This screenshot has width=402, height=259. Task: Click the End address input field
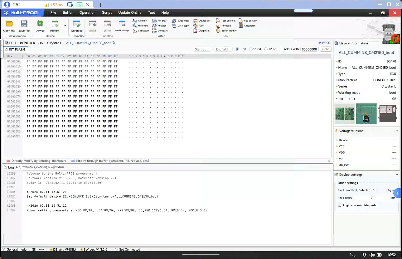pyautogui.click(x=224, y=49)
